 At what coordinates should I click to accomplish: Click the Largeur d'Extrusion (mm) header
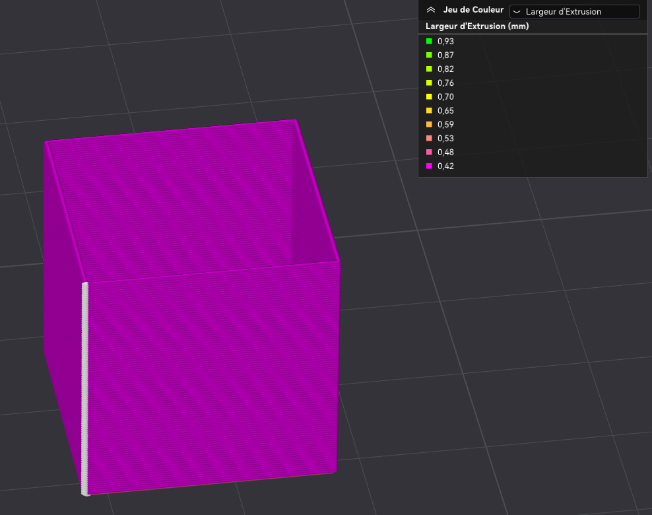click(x=477, y=26)
